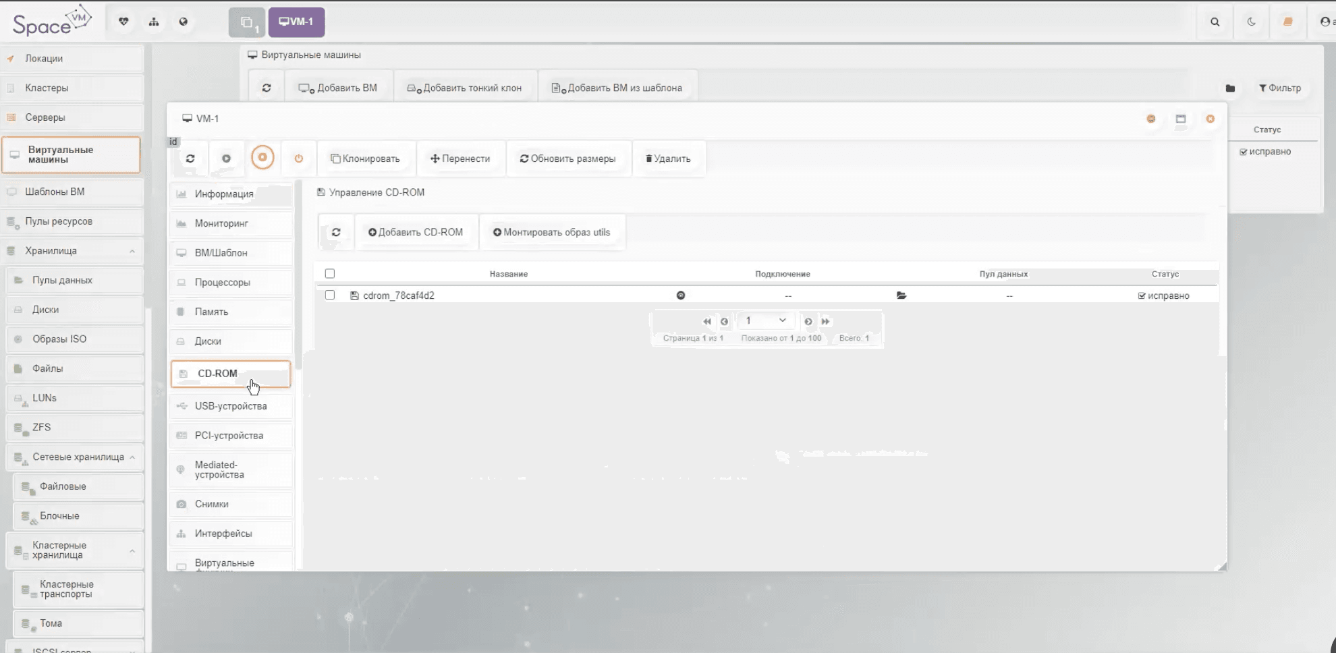Switch to the Мониторинг section
The width and height of the screenshot is (1336, 653).
click(221, 223)
